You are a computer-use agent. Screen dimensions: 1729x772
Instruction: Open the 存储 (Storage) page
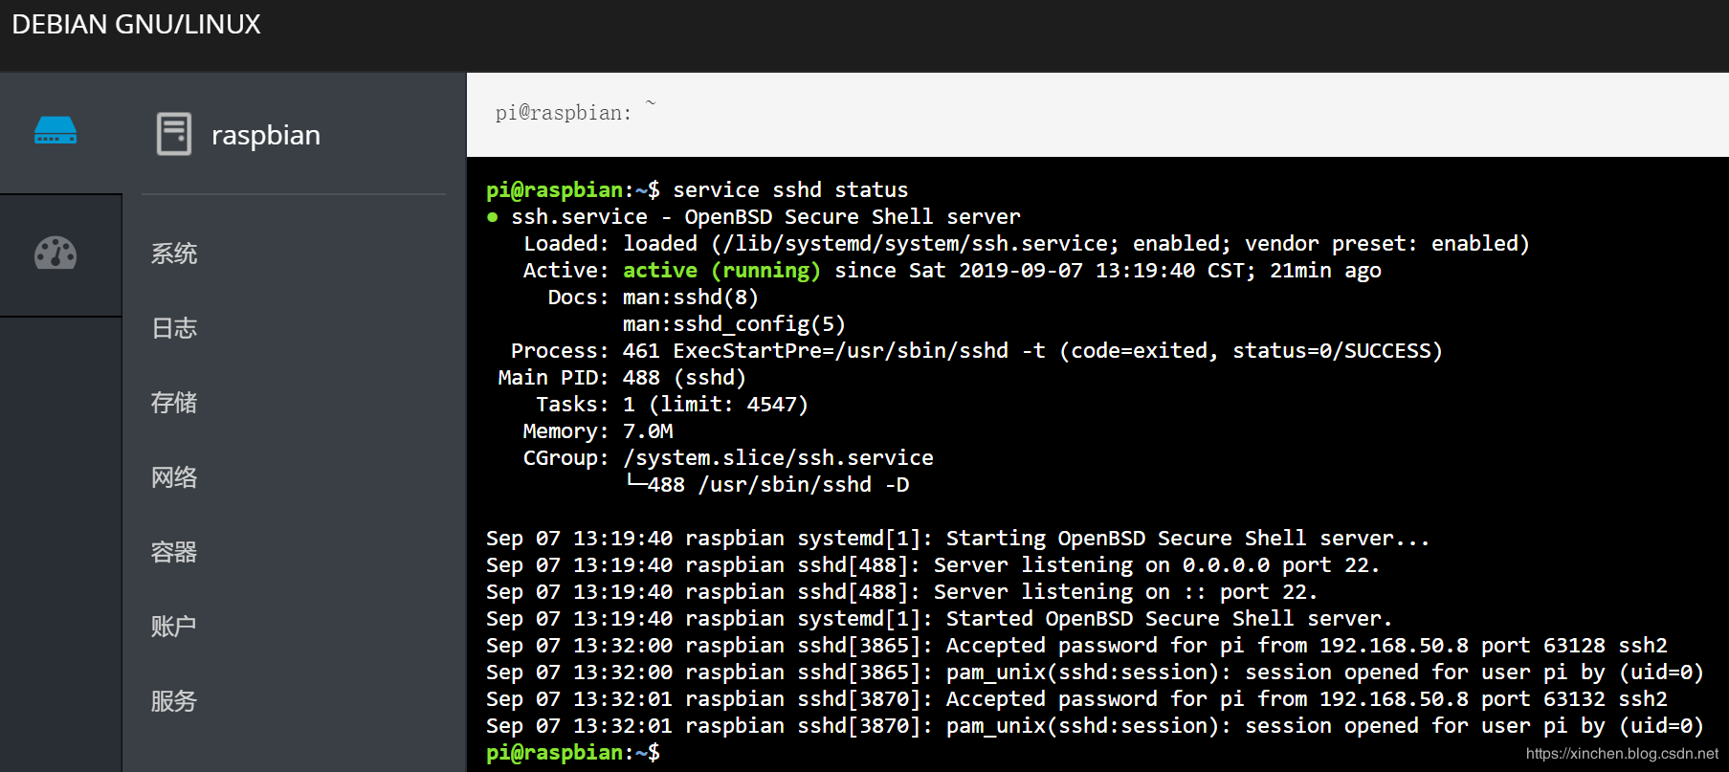click(x=174, y=403)
